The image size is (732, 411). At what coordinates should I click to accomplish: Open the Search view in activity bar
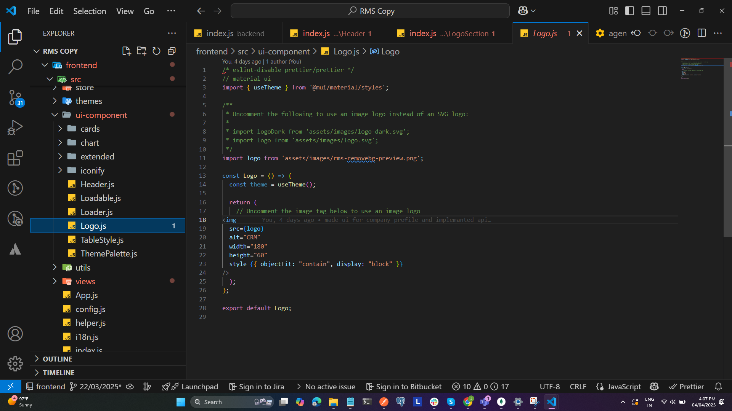[15, 67]
